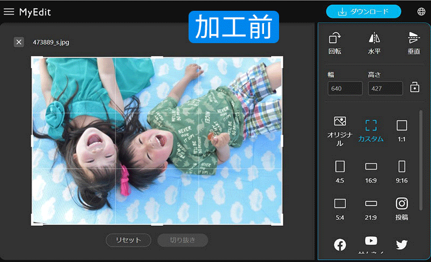Toggle the aspect ratio lock icon

[x=414, y=87]
